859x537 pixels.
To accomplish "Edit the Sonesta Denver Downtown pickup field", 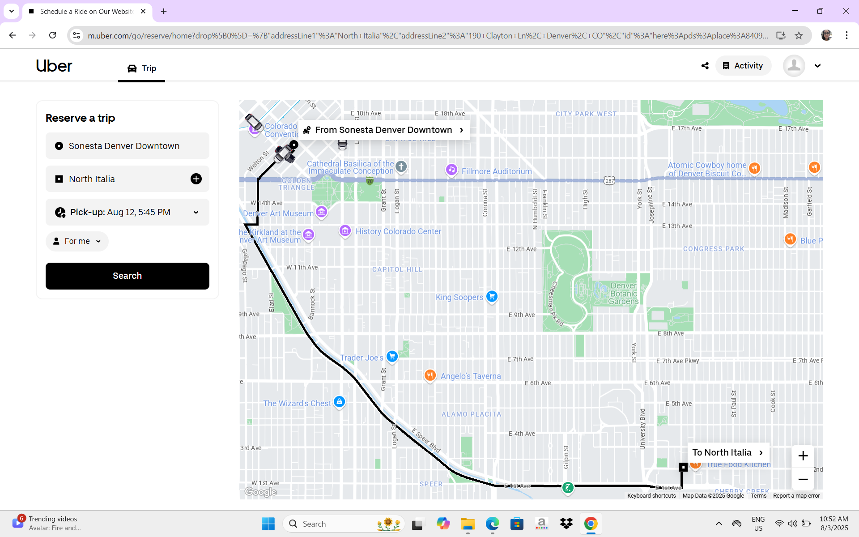I will click(128, 146).
